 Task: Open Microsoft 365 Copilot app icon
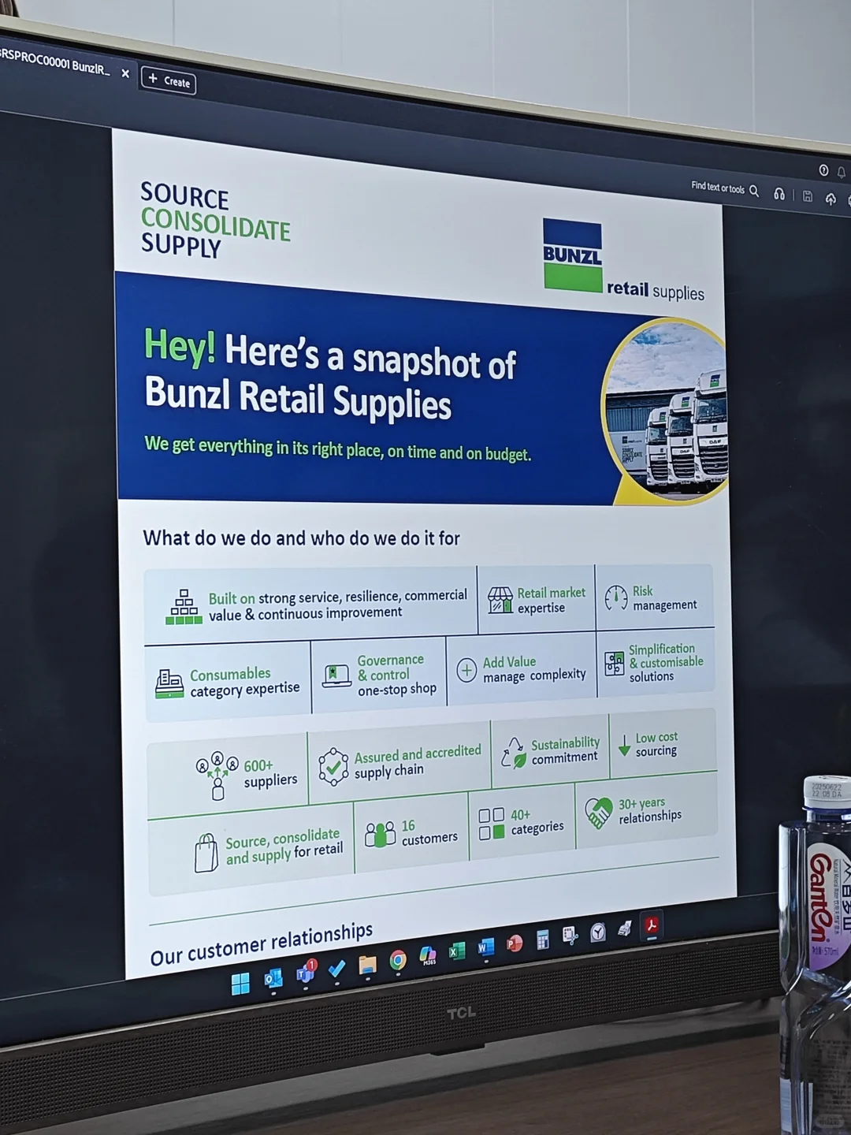coord(428,955)
